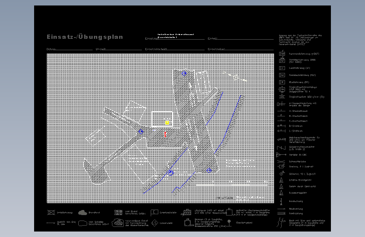This screenshot has width=365, height=237.
Task: Select the Überflurhydrant legend symbol
Action: click(x=229, y=223)
